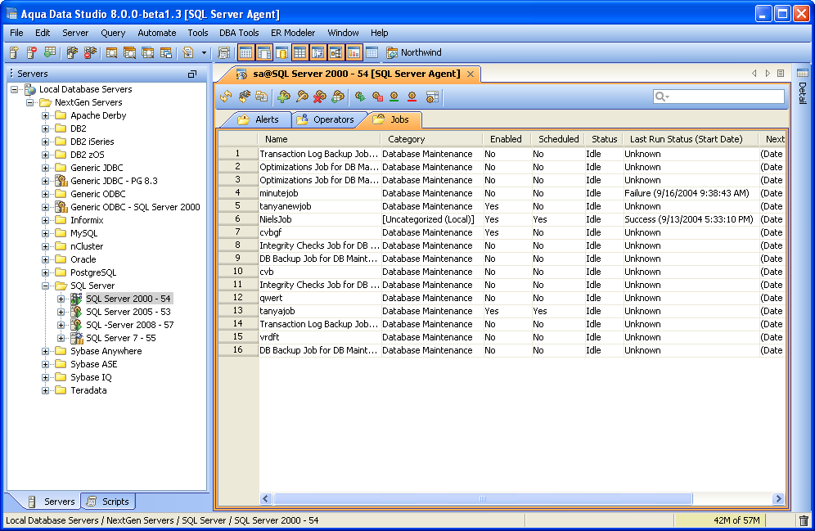Viewport: 815px width, 531px height.
Task: Expand the Teradata folder
Action: [46, 390]
